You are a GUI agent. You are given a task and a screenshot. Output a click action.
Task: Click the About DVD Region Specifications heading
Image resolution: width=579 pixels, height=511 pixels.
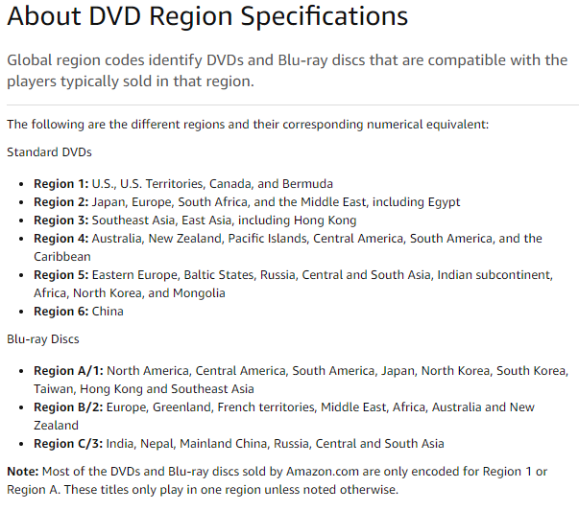click(207, 16)
